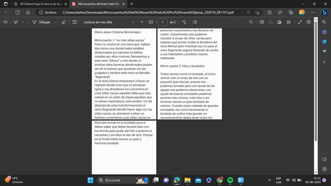Screen dimensions: 331x186
Task: Open the ESP LAA language switcher
Action: (x=278, y=180)
